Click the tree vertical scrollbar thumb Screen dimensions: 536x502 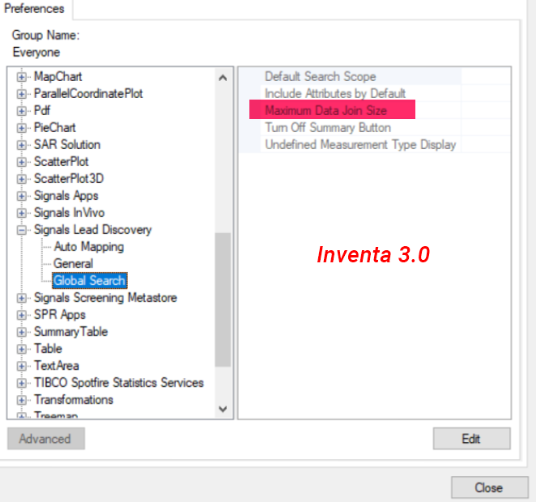[x=223, y=300]
